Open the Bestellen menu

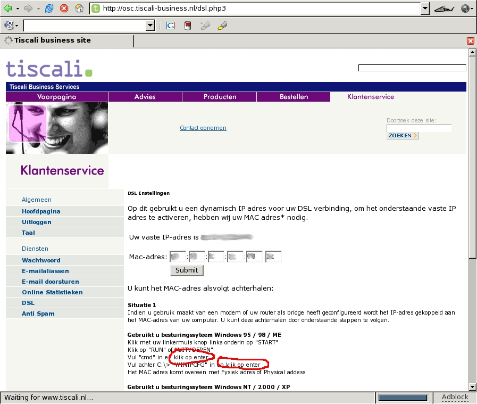294,97
